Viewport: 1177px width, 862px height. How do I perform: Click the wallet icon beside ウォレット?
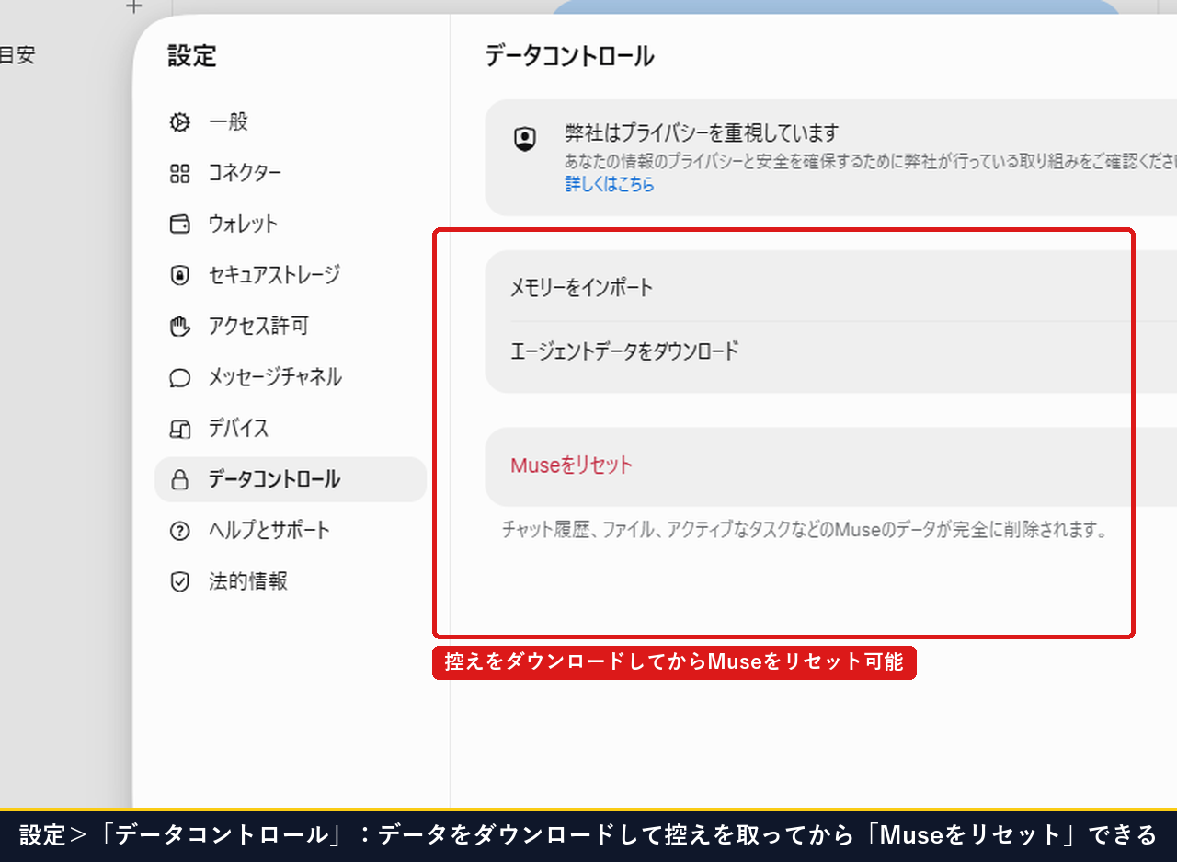(180, 224)
